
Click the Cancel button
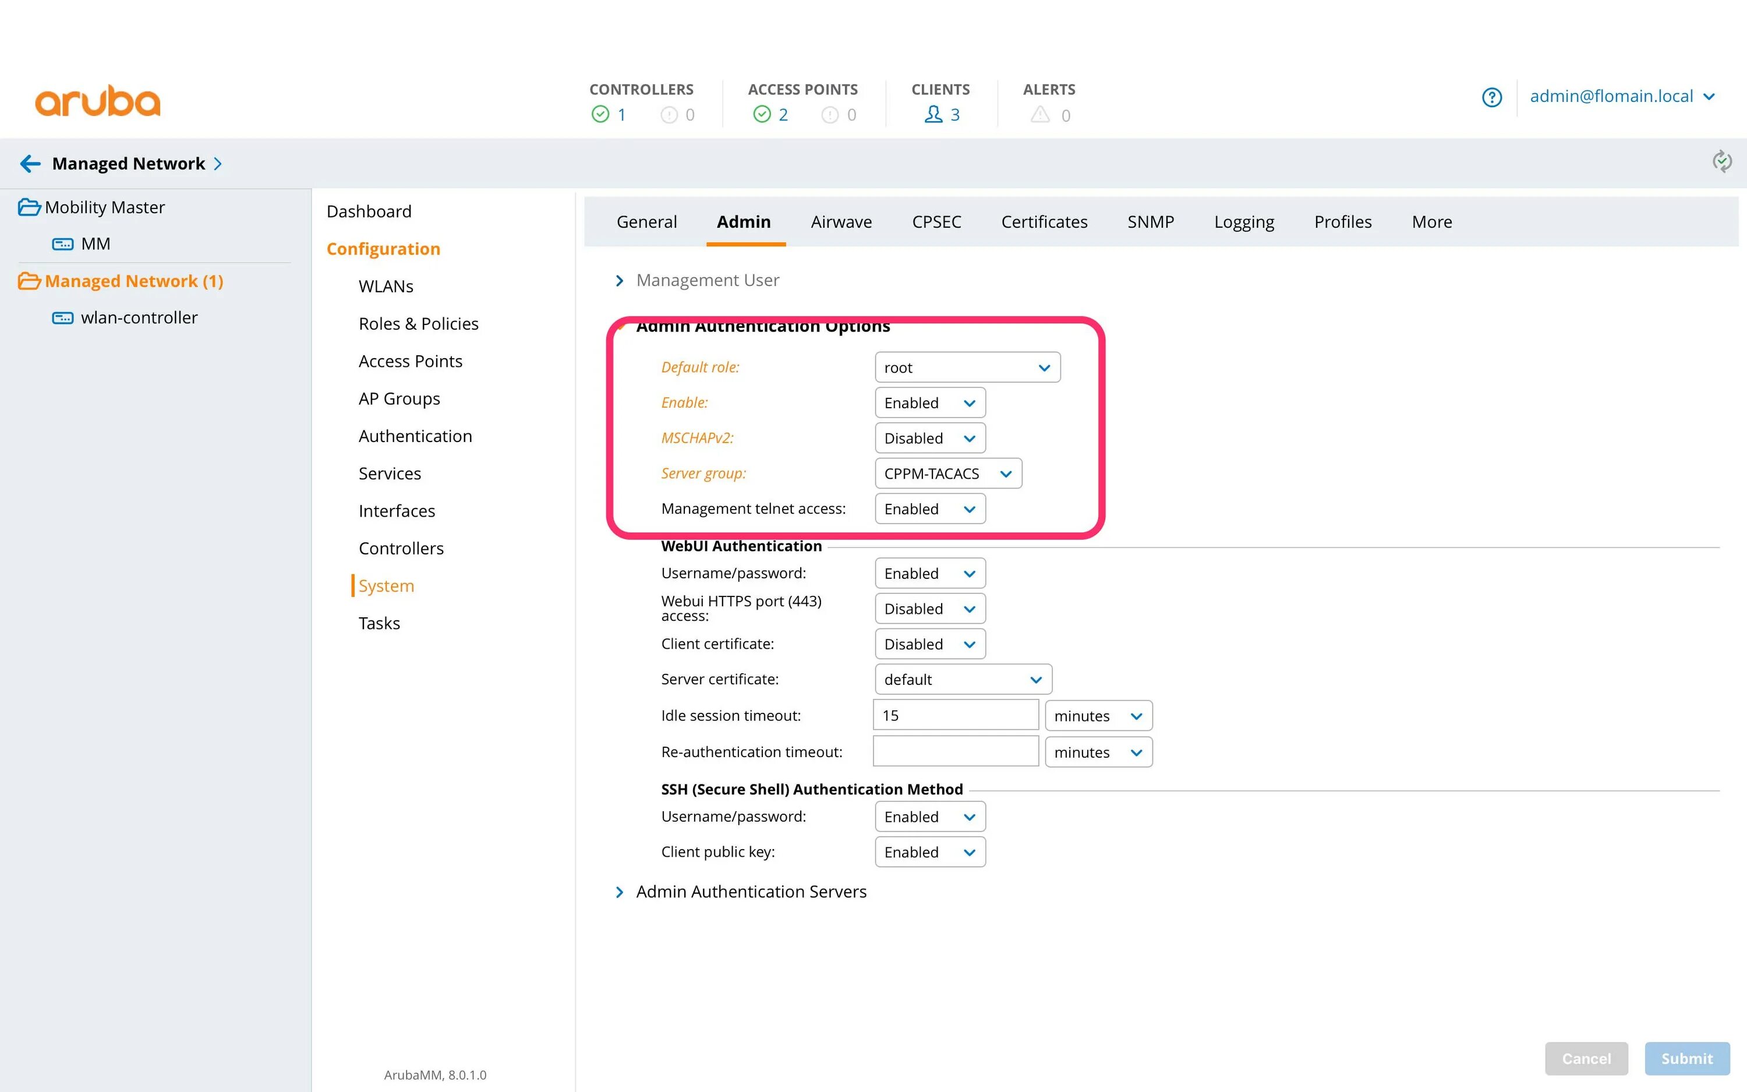click(x=1586, y=1059)
